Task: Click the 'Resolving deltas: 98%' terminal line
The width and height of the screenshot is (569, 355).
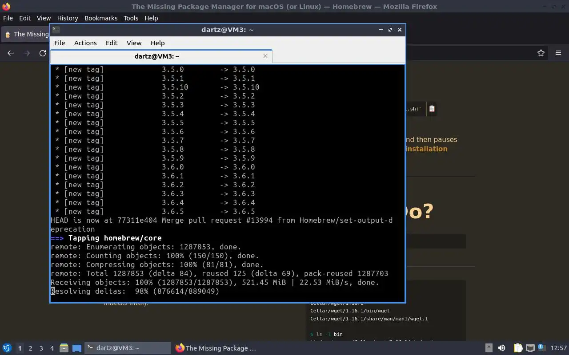Action: [x=135, y=291]
